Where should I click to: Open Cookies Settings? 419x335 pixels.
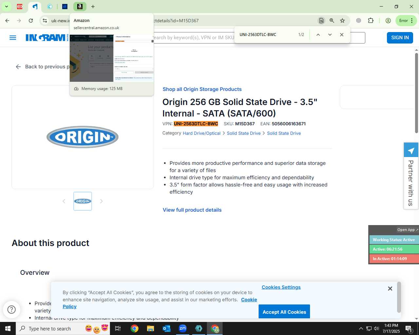point(281,287)
